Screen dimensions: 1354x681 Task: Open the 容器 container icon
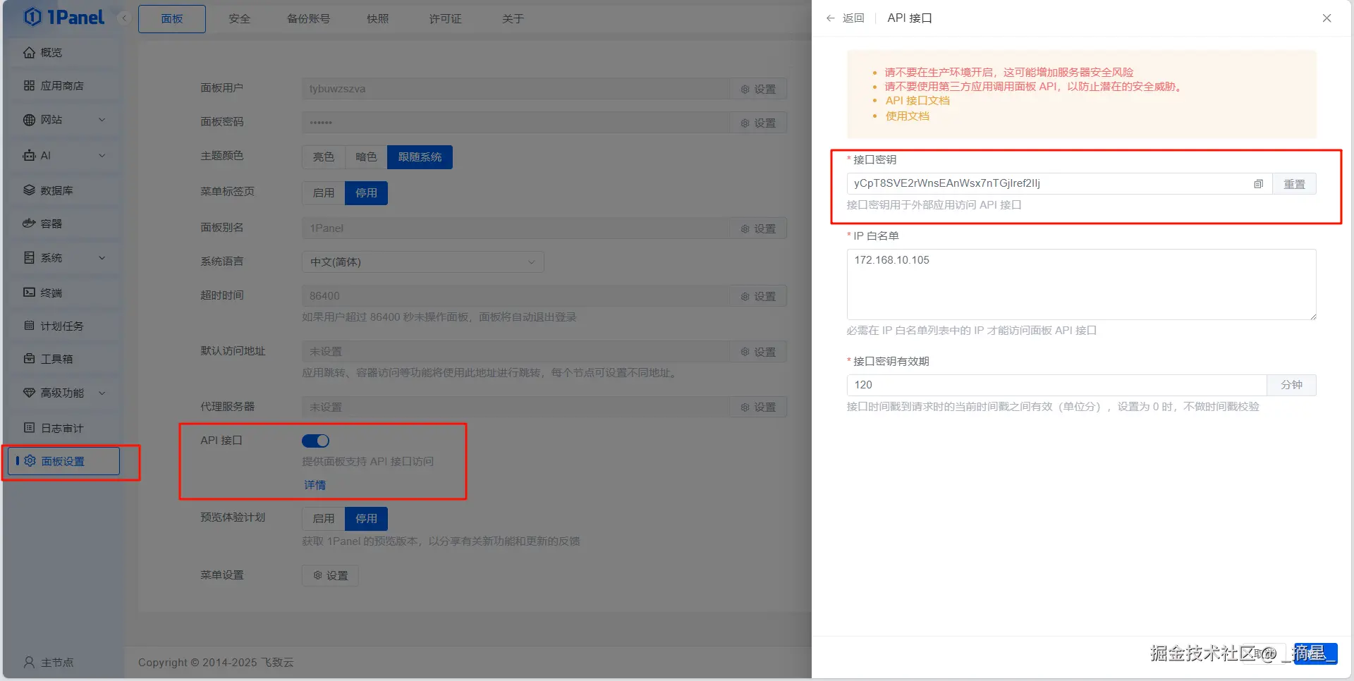pos(29,223)
